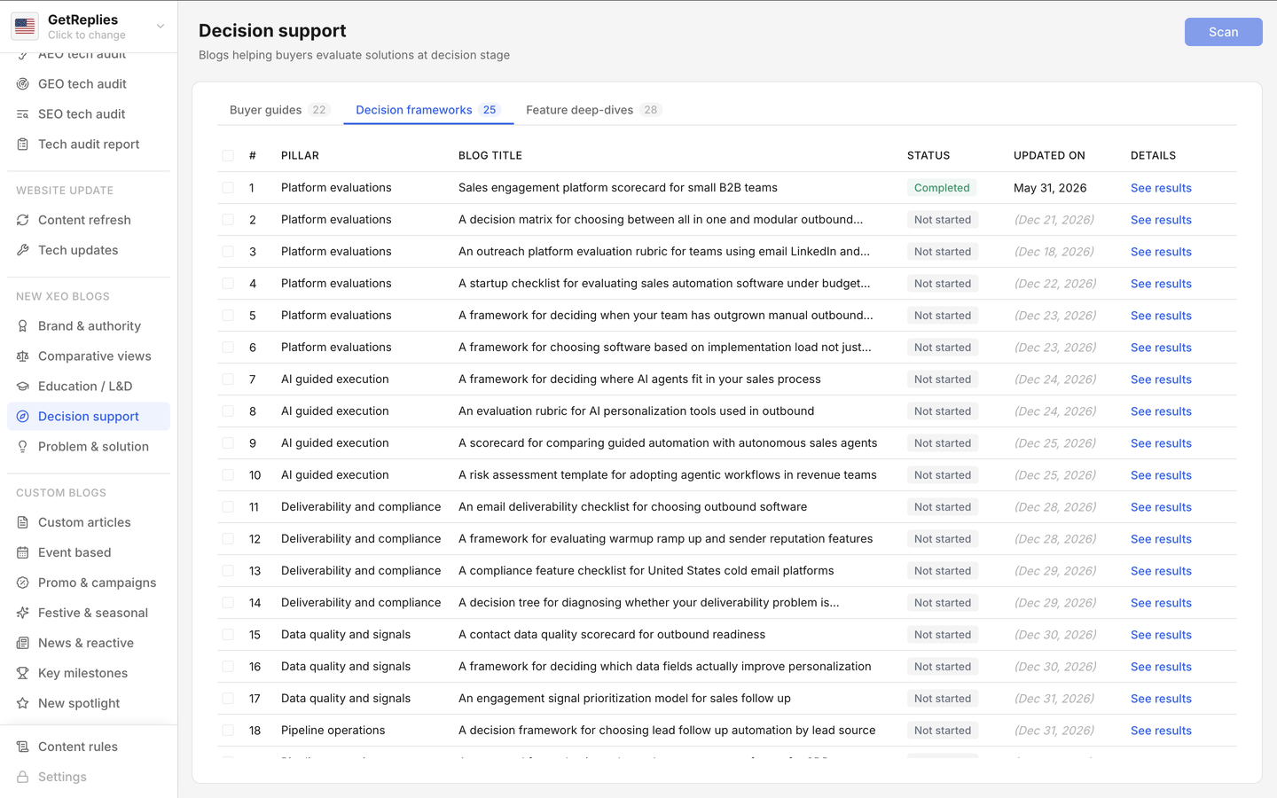Click 'An evaluation rubric for AI personalization tools' title
The height and width of the screenshot is (798, 1277).
pos(636,411)
